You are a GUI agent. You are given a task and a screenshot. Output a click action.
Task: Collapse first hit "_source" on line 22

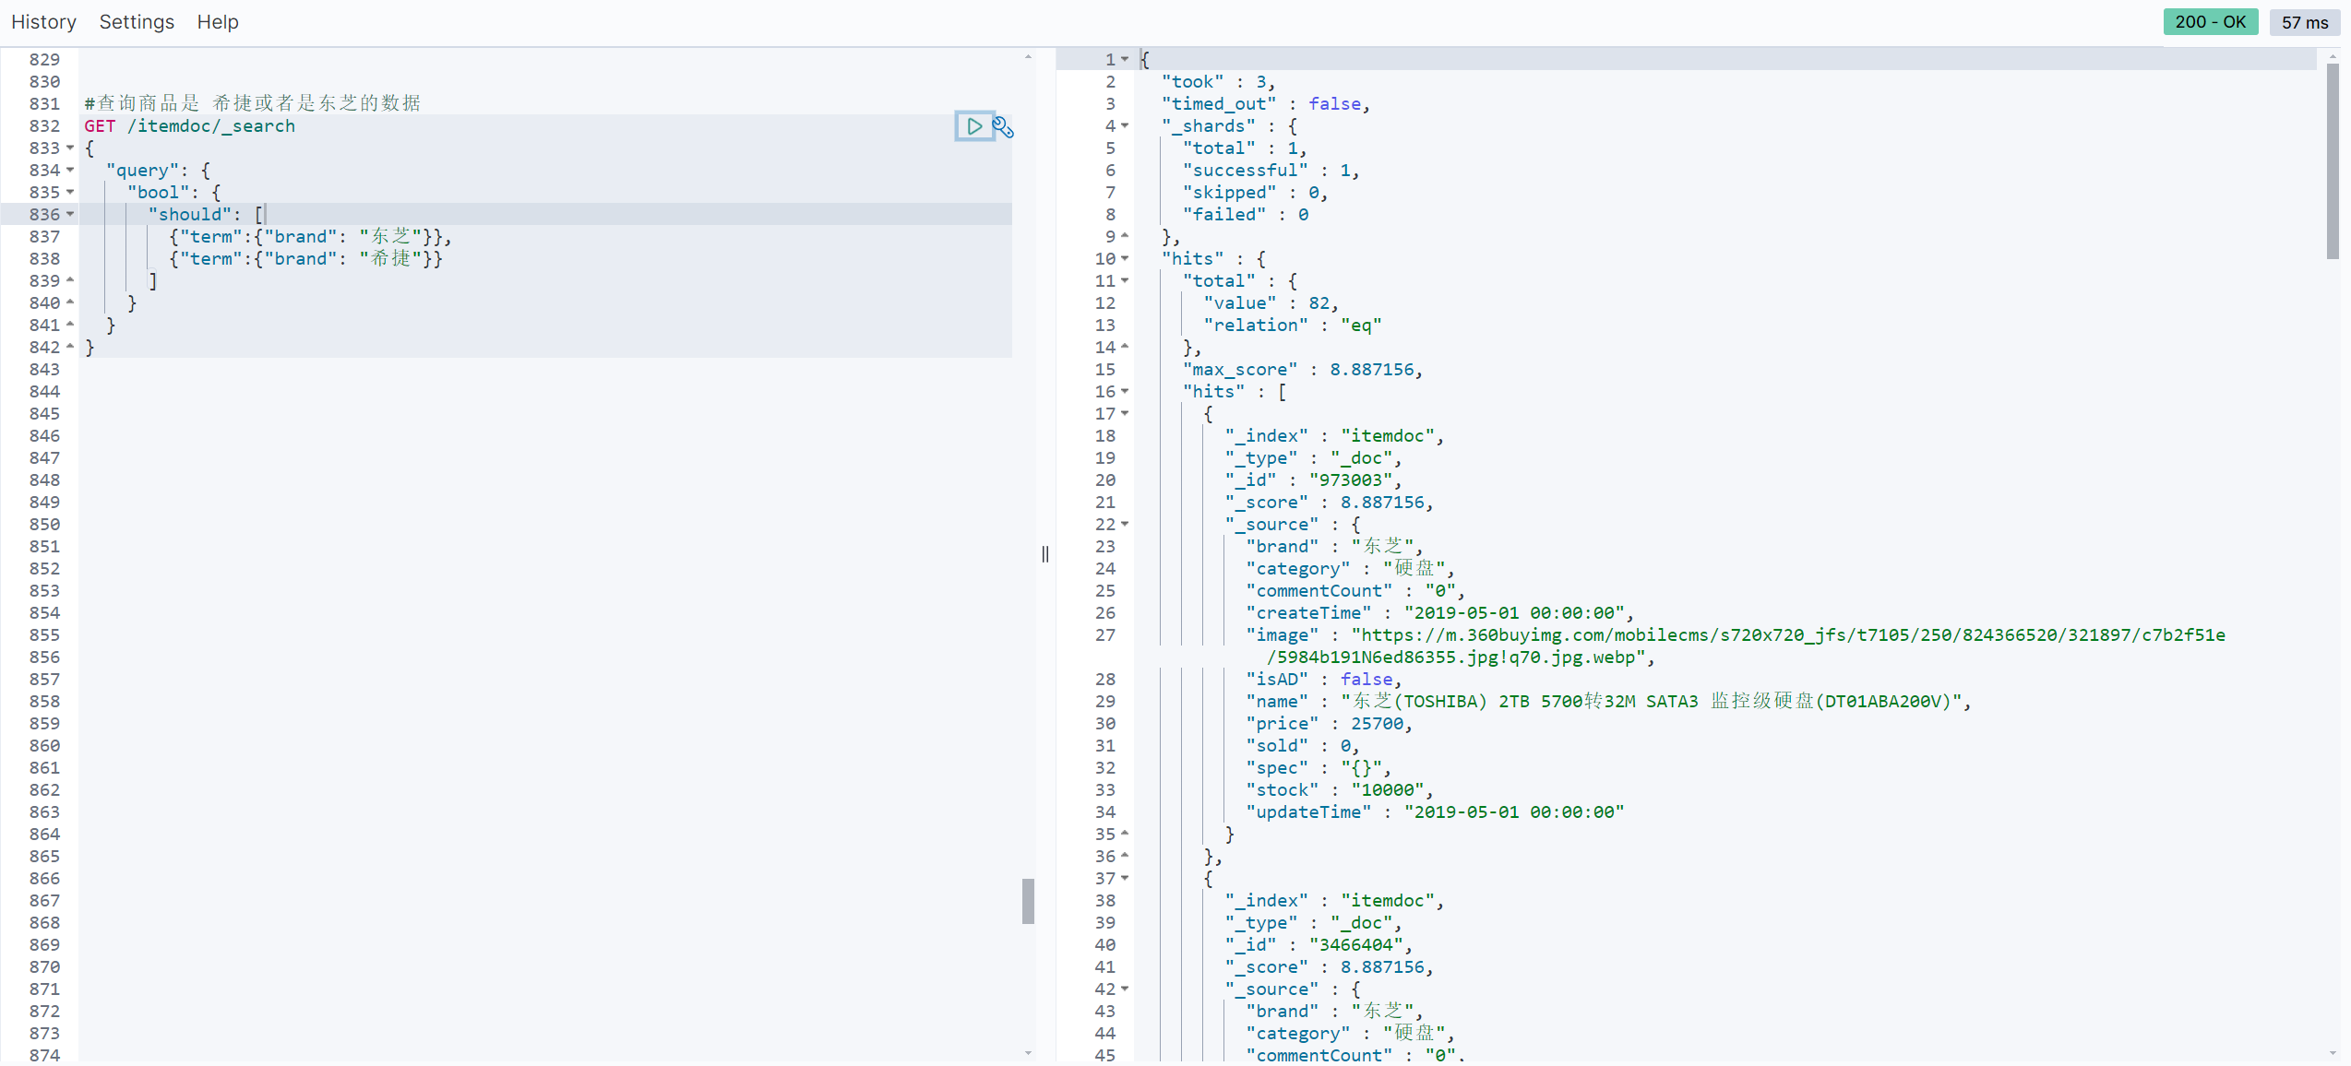coord(1125,525)
